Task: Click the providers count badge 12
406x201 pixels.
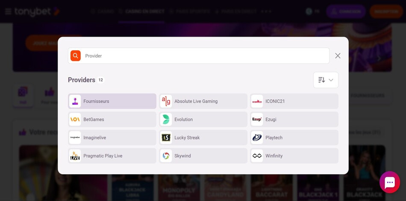Action: click(101, 80)
